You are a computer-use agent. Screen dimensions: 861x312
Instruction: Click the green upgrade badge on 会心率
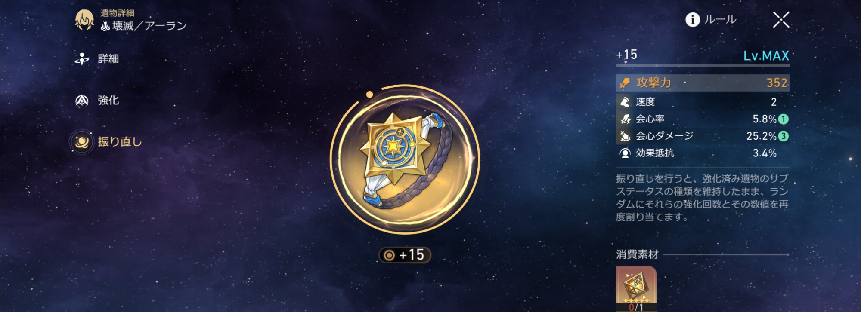784,119
